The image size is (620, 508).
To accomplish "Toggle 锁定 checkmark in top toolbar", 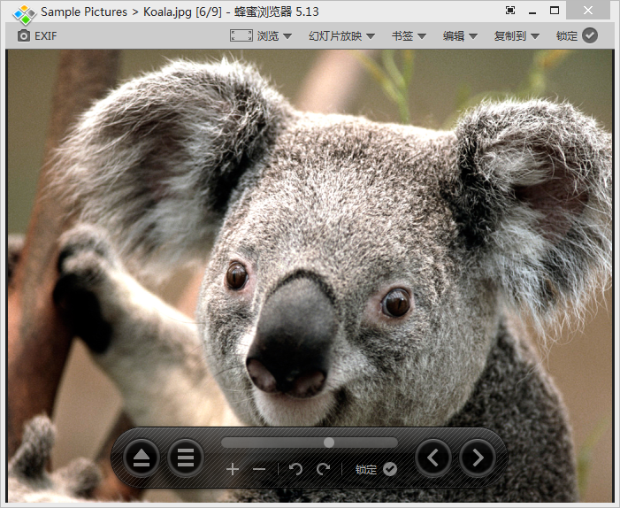I will pyautogui.click(x=590, y=36).
